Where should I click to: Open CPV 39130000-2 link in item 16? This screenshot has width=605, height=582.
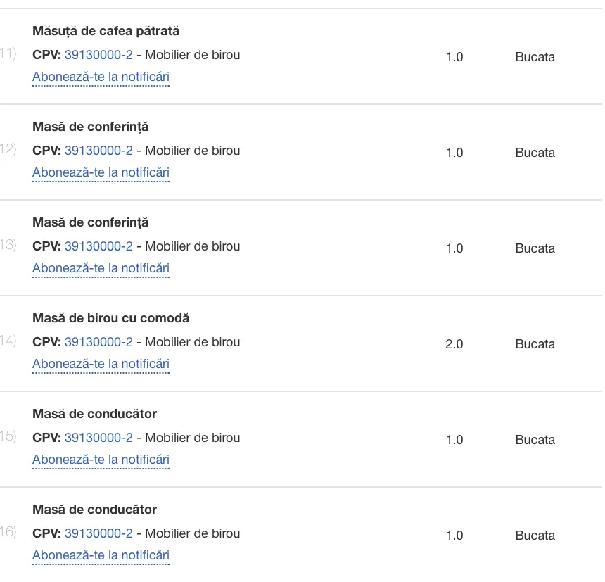pyautogui.click(x=98, y=533)
